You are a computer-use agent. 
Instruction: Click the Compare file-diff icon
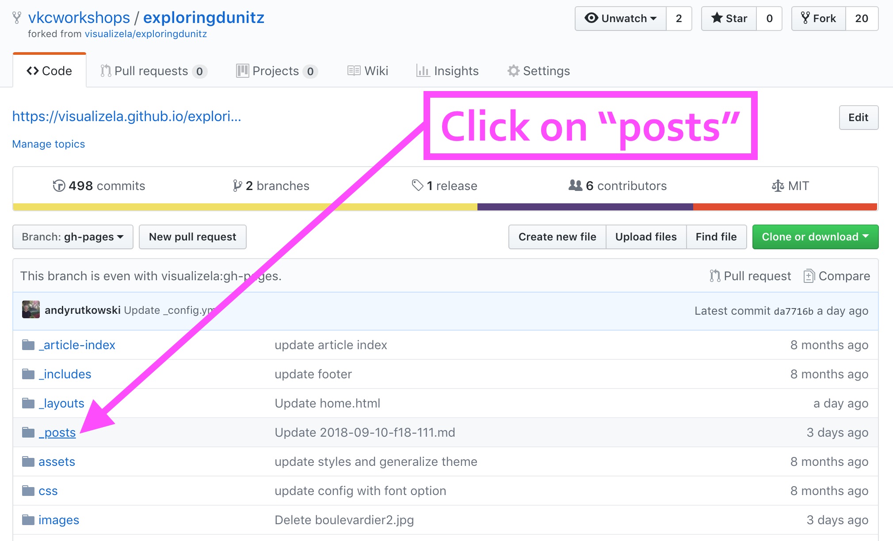pyautogui.click(x=809, y=276)
